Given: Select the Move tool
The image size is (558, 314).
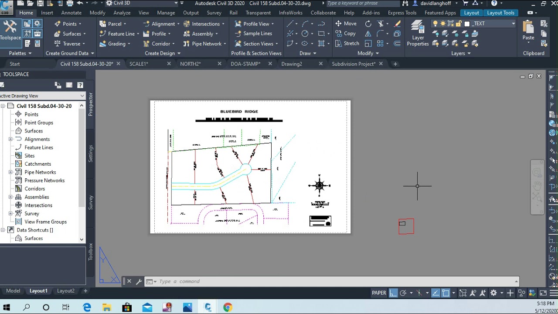Looking at the screenshot, I should coord(346,24).
